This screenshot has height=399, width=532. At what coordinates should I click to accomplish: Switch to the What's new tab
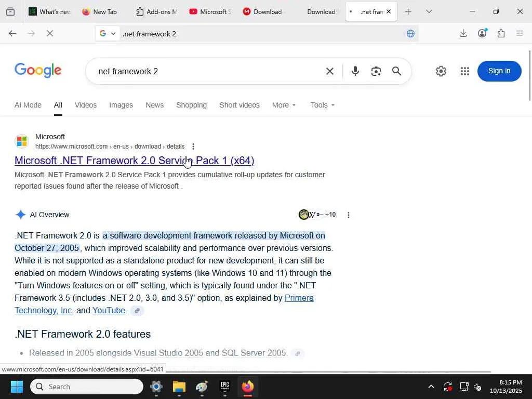pyautogui.click(x=49, y=11)
